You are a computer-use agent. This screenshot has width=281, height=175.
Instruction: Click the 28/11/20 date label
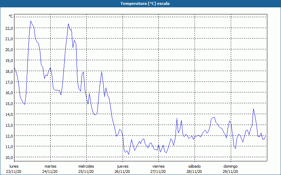coord(194,171)
